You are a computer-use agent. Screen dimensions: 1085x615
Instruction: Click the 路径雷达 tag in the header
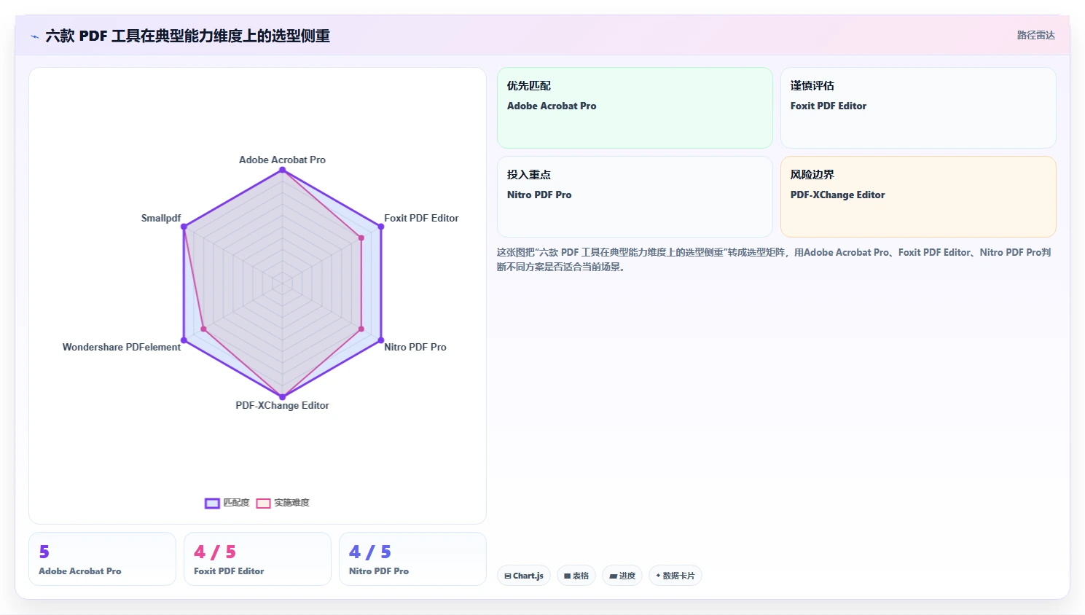click(1035, 35)
